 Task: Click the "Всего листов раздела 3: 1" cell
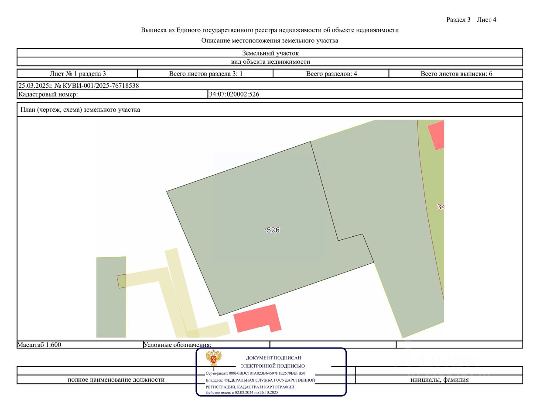point(205,74)
